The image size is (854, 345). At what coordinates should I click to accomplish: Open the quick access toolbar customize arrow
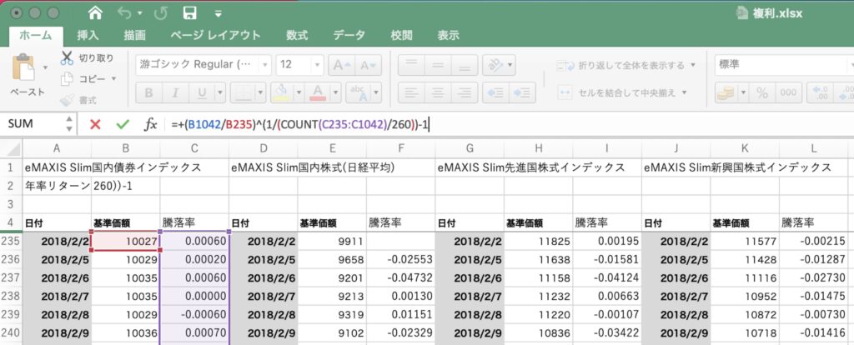218,13
